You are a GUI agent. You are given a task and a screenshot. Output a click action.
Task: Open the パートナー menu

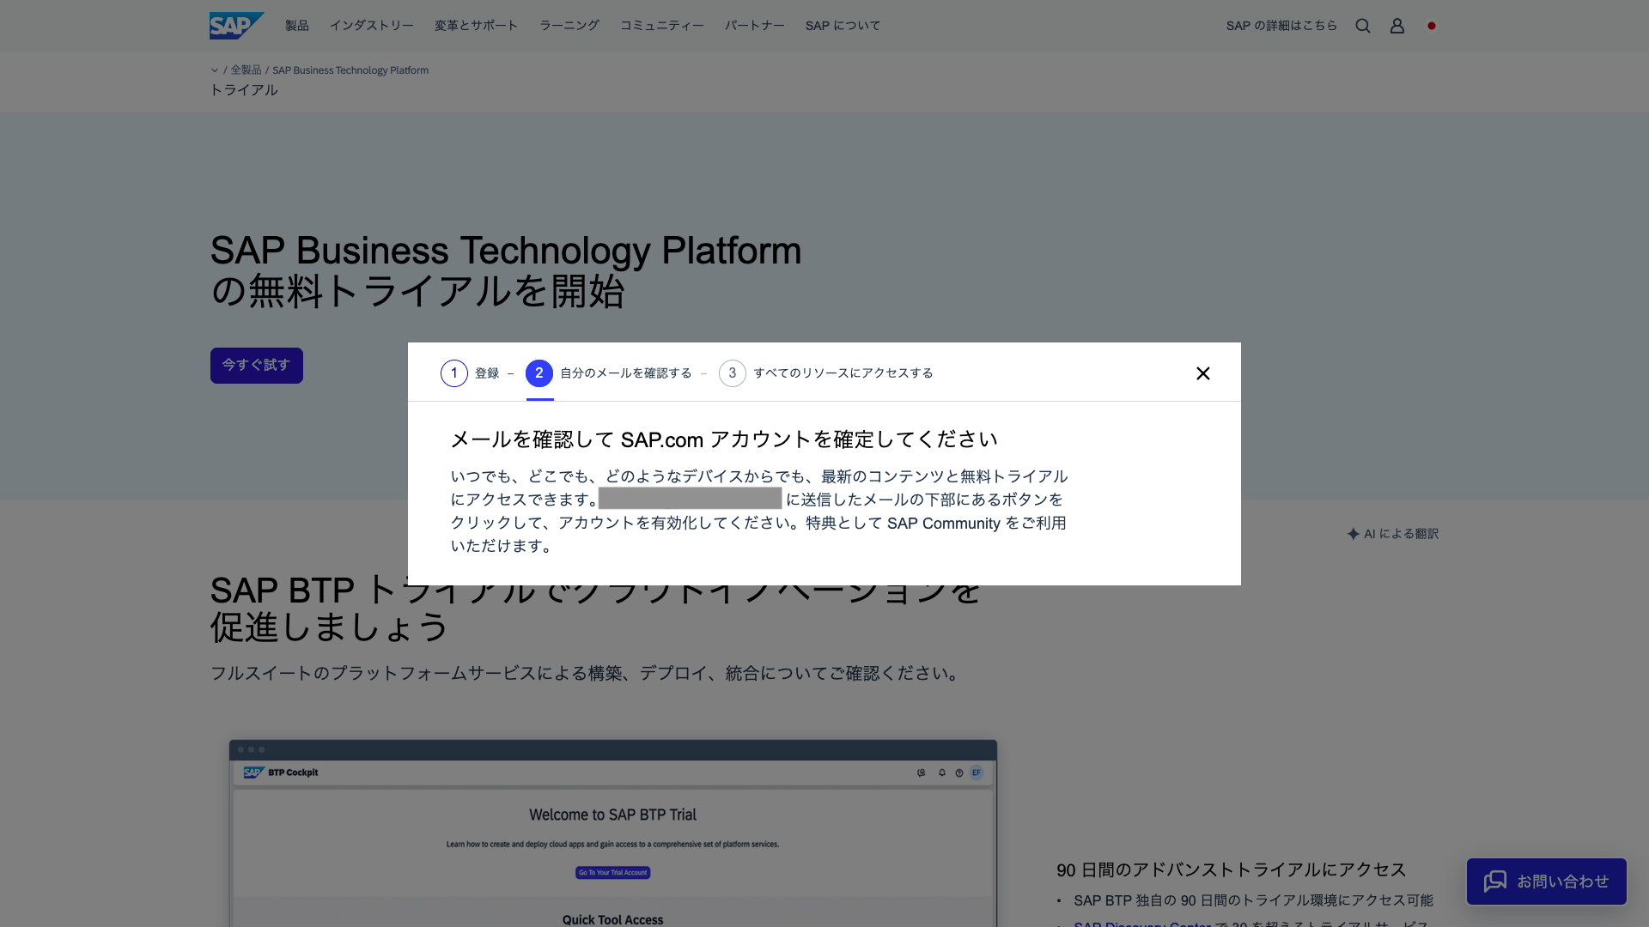tap(755, 26)
